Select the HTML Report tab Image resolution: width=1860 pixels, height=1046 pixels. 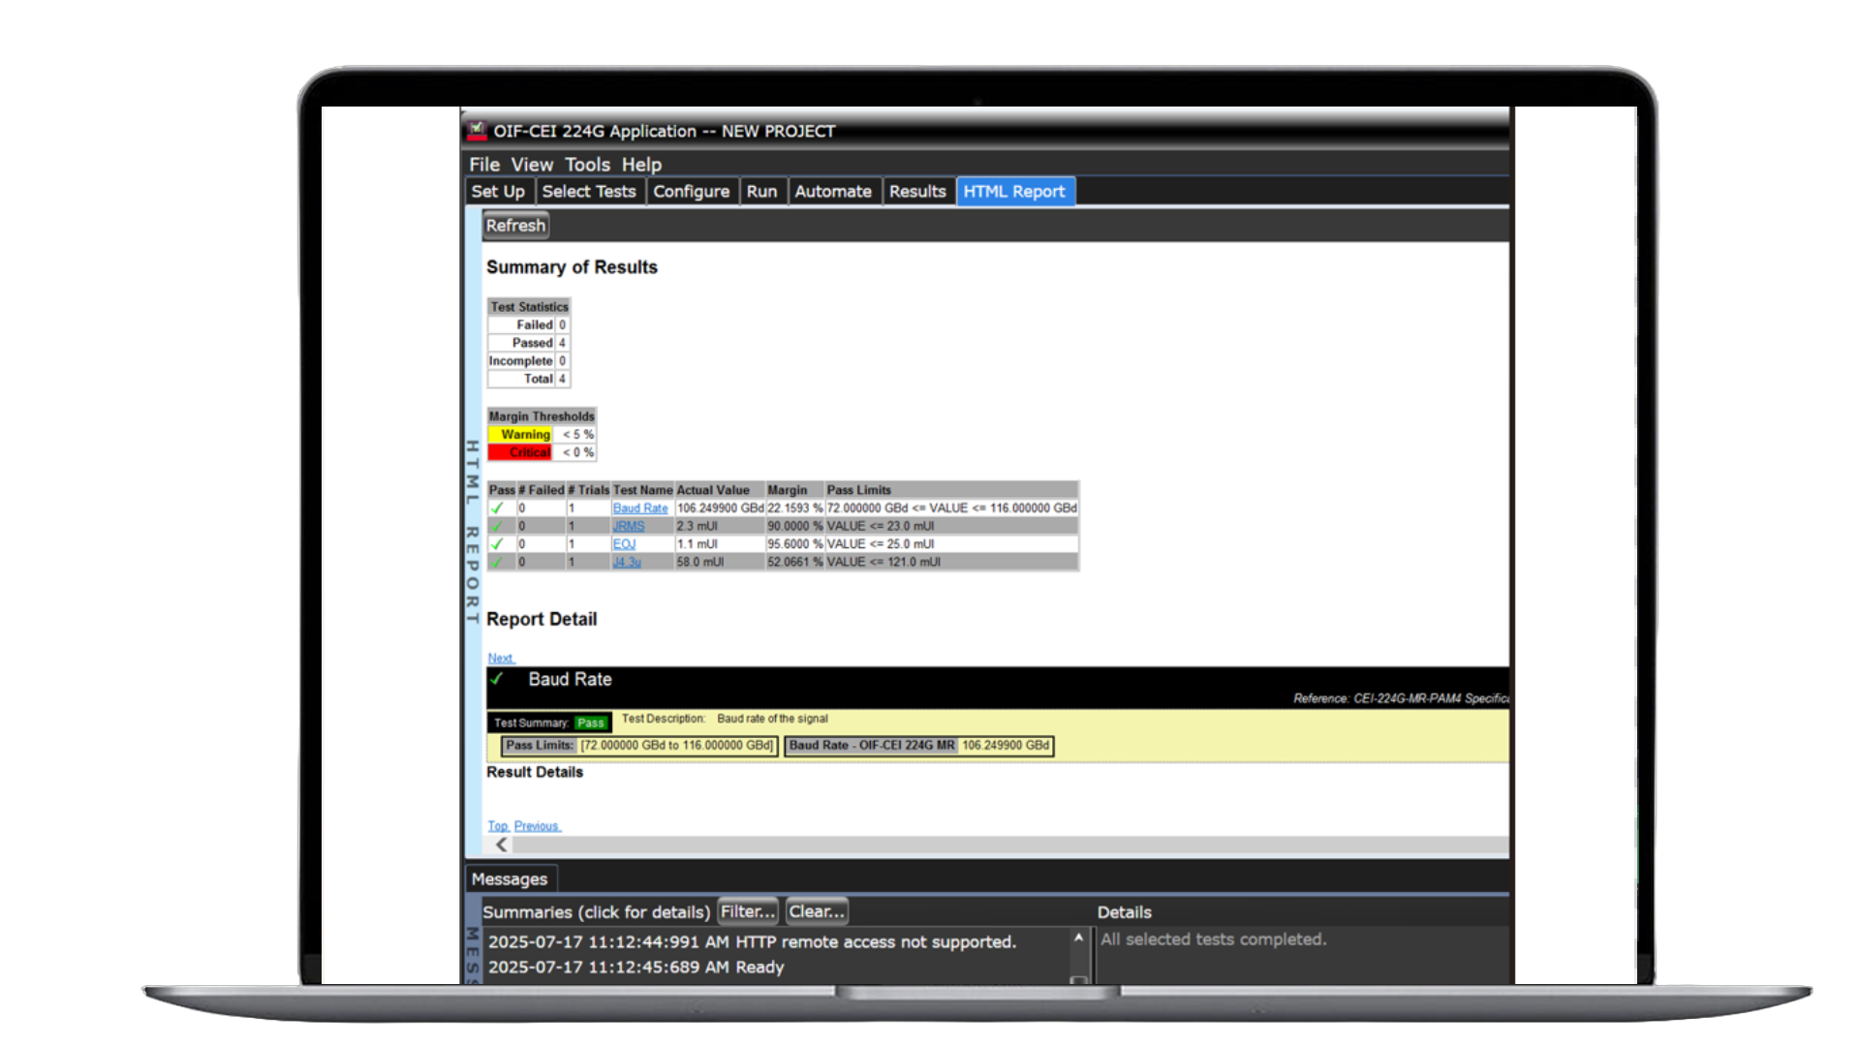click(1014, 192)
